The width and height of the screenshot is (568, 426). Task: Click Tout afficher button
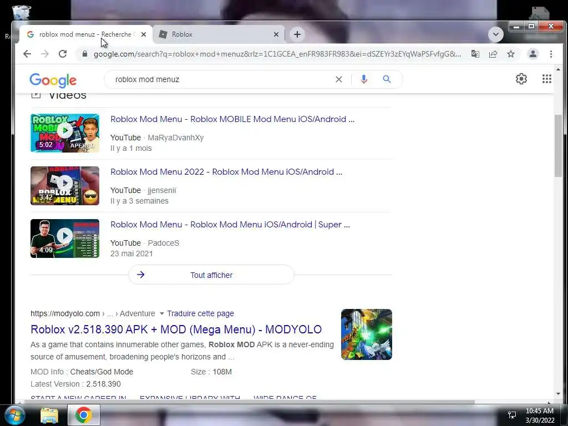[211, 275]
